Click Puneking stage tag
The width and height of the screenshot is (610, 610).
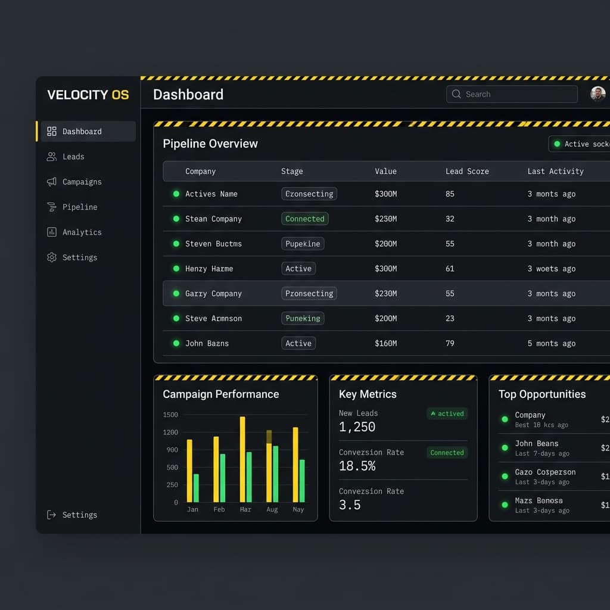point(303,318)
